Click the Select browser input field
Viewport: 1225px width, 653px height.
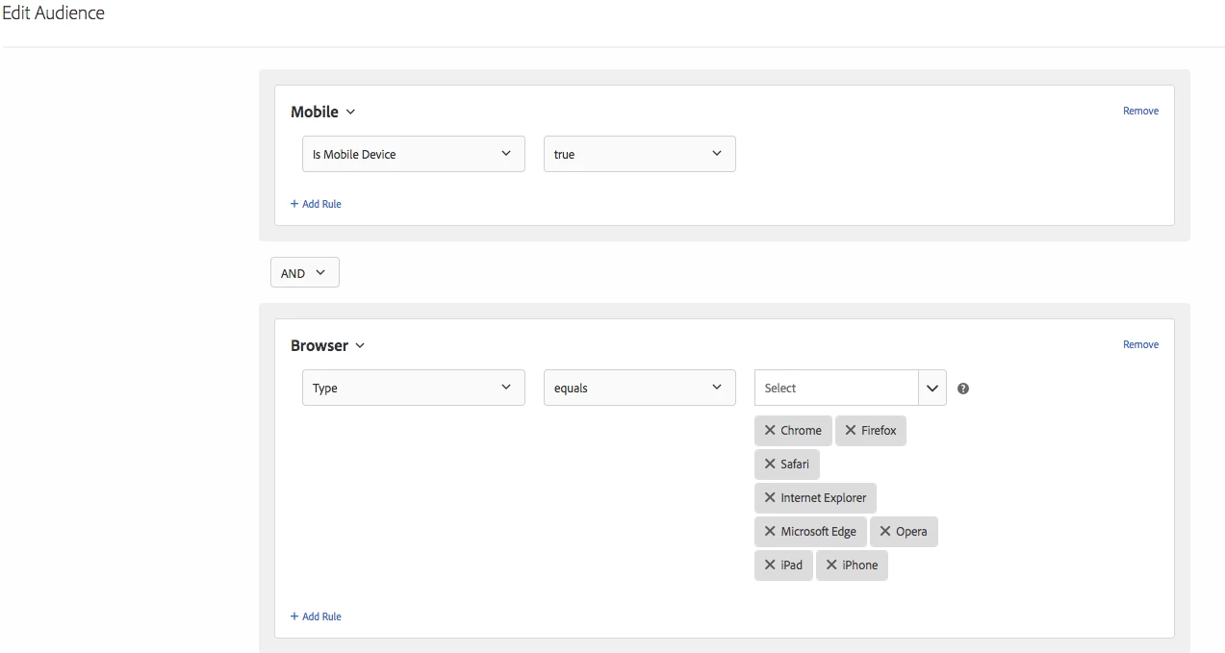pos(836,388)
